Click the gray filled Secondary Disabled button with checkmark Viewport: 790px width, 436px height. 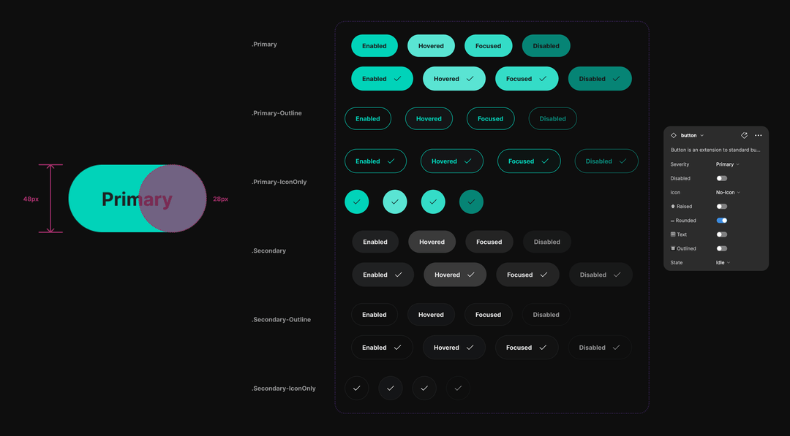[601, 275]
